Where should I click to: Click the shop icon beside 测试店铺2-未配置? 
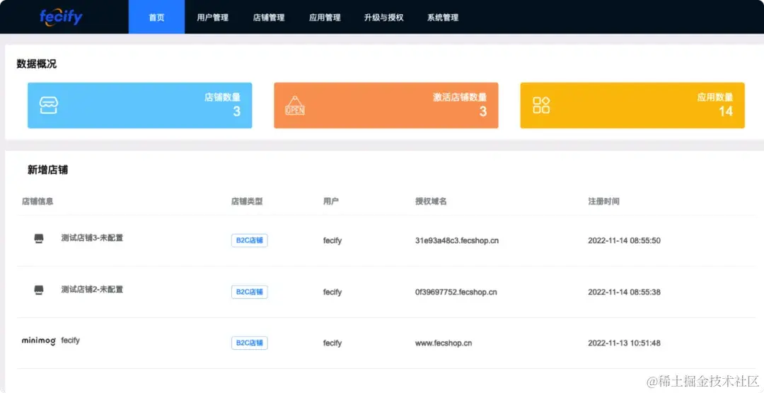(x=39, y=290)
